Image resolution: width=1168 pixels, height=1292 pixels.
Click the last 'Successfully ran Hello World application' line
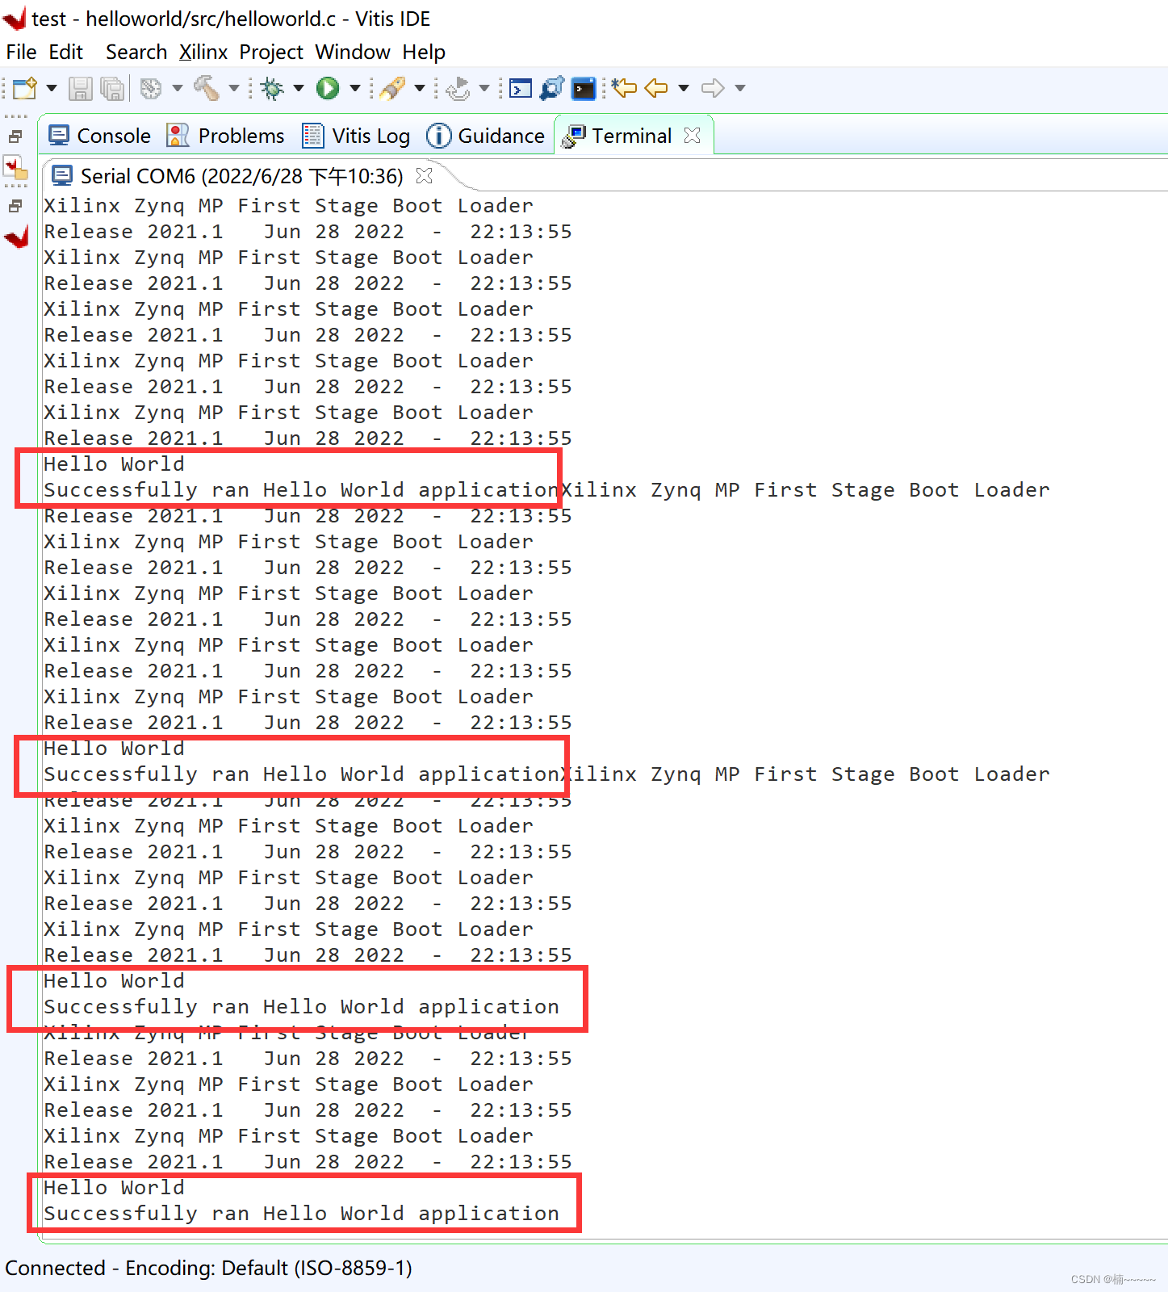(301, 1213)
